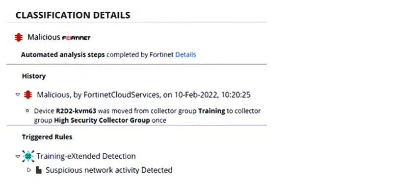Click the Fortinet logo beside Malicious

pyautogui.click(x=76, y=38)
